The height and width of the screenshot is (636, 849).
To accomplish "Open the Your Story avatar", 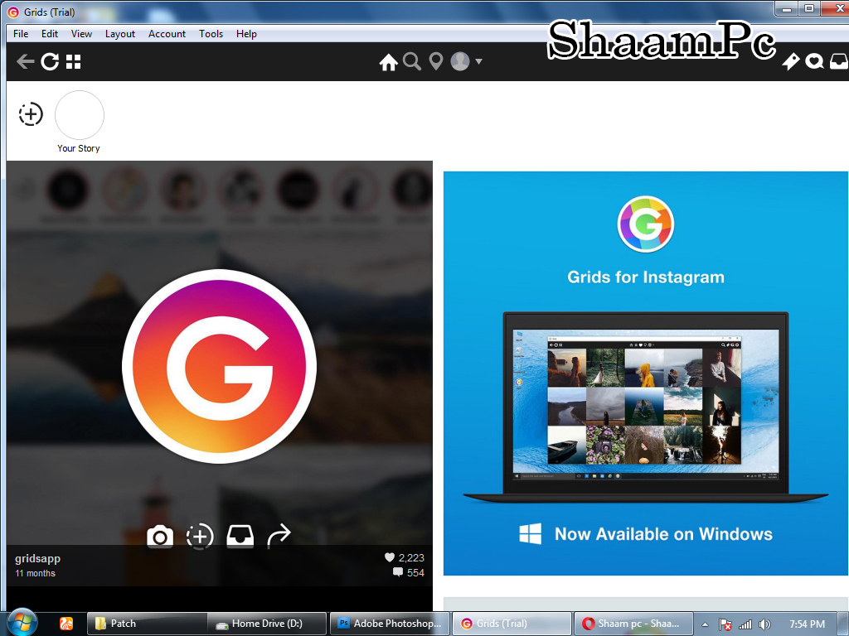I will click(80, 115).
